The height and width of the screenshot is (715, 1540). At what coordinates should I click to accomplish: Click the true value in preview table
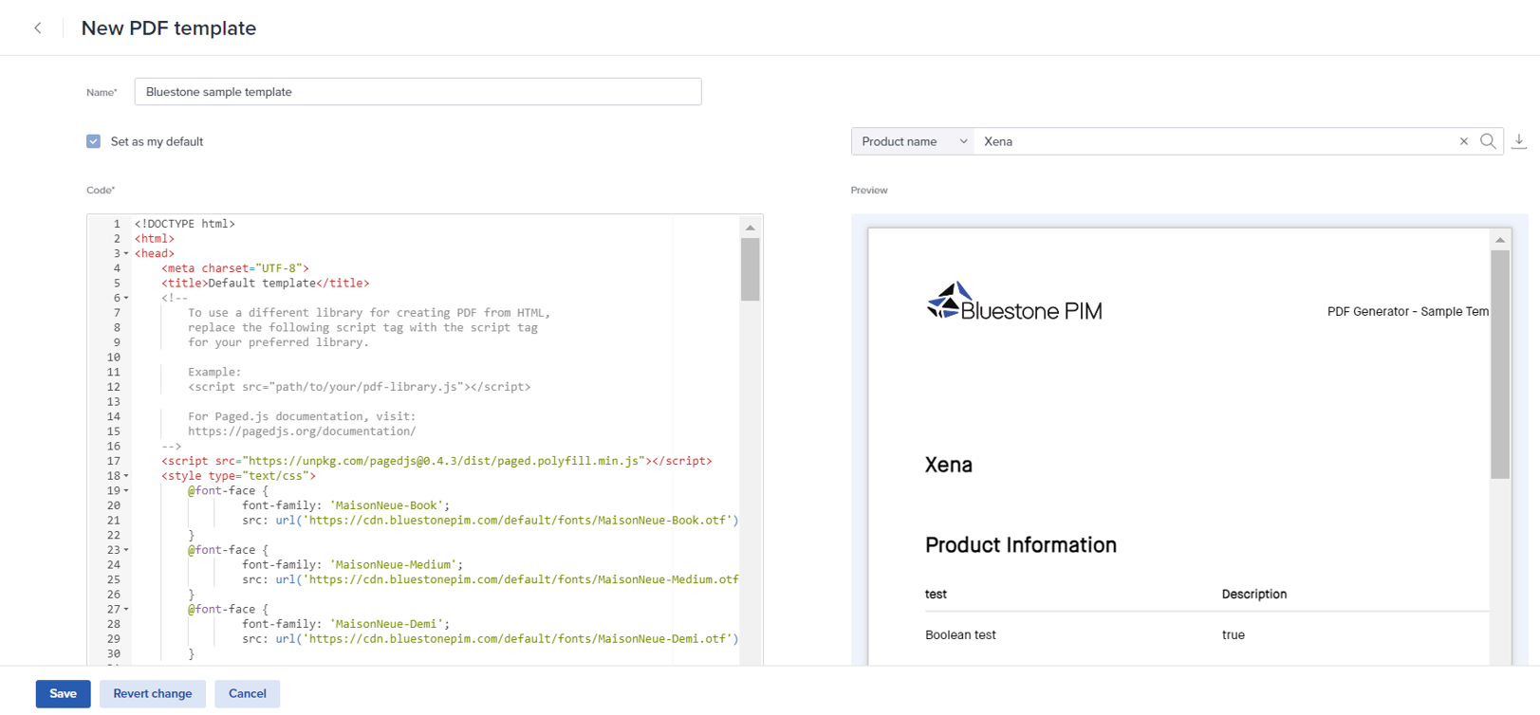[x=1233, y=635]
